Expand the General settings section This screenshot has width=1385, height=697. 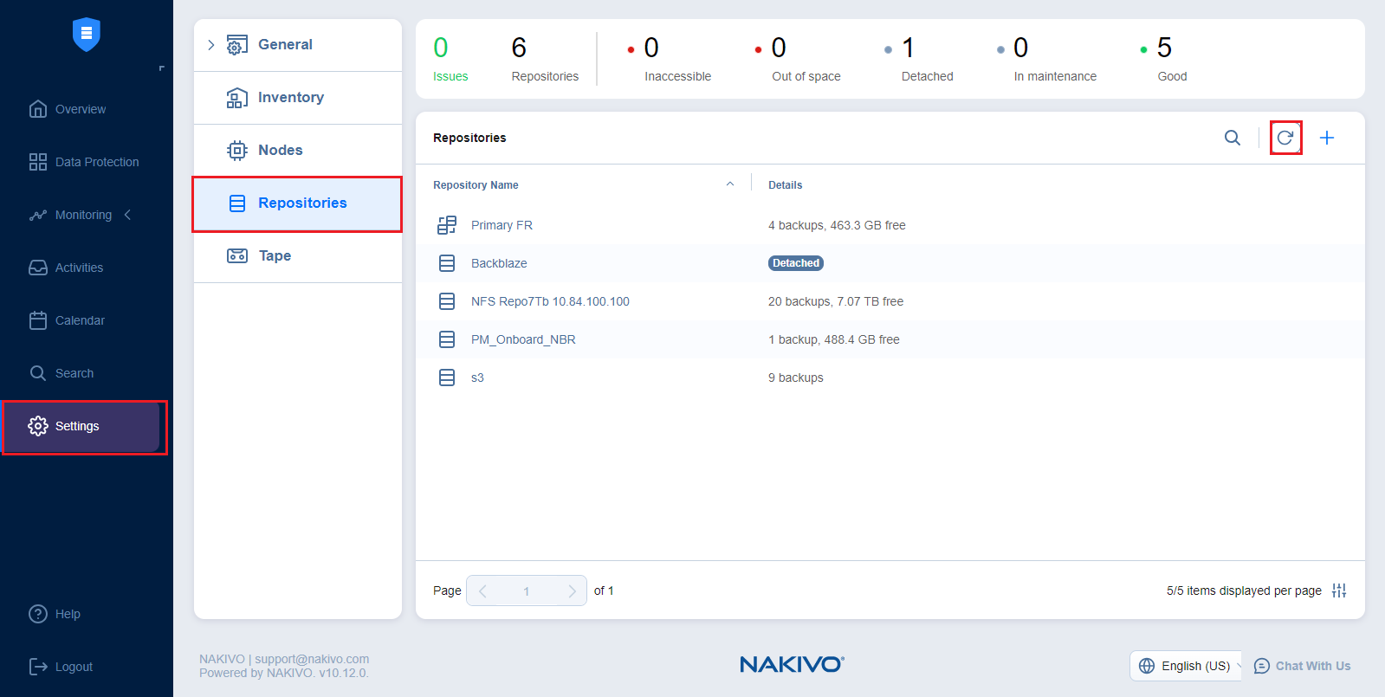(211, 45)
